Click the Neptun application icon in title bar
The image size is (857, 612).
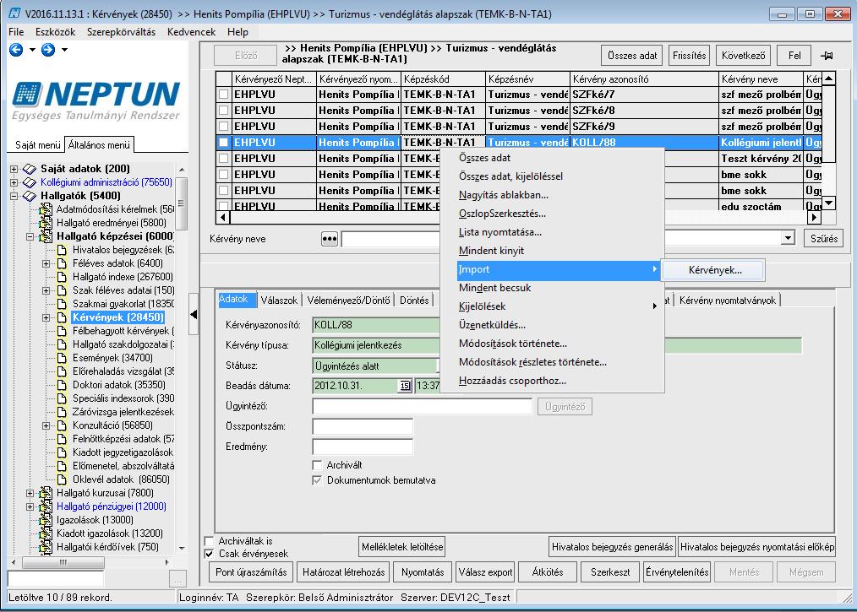[x=14, y=14]
